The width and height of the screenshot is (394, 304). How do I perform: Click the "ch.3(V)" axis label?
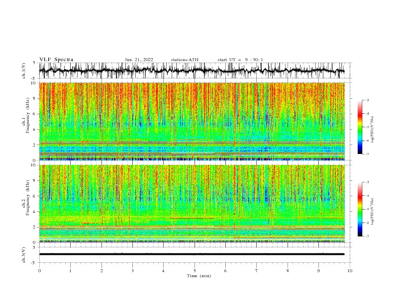tap(24, 255)
